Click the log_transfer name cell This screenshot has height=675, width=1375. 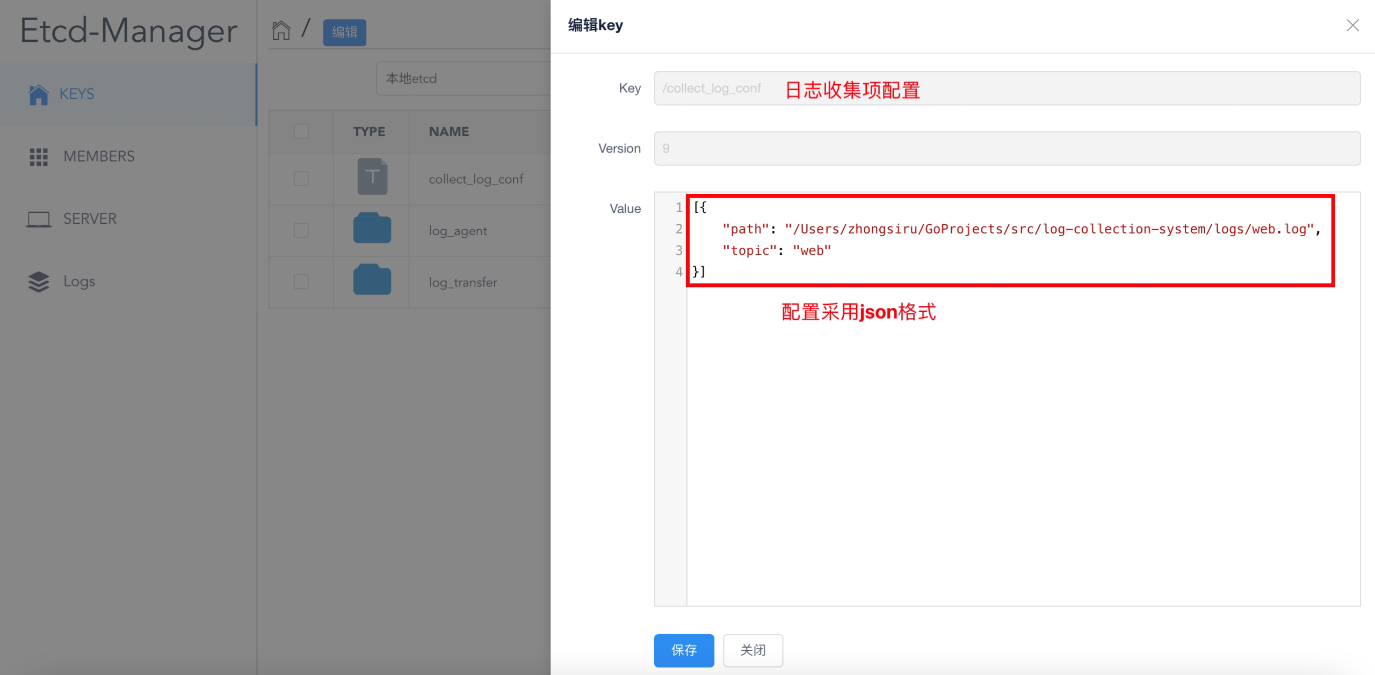tap(463, 282)
